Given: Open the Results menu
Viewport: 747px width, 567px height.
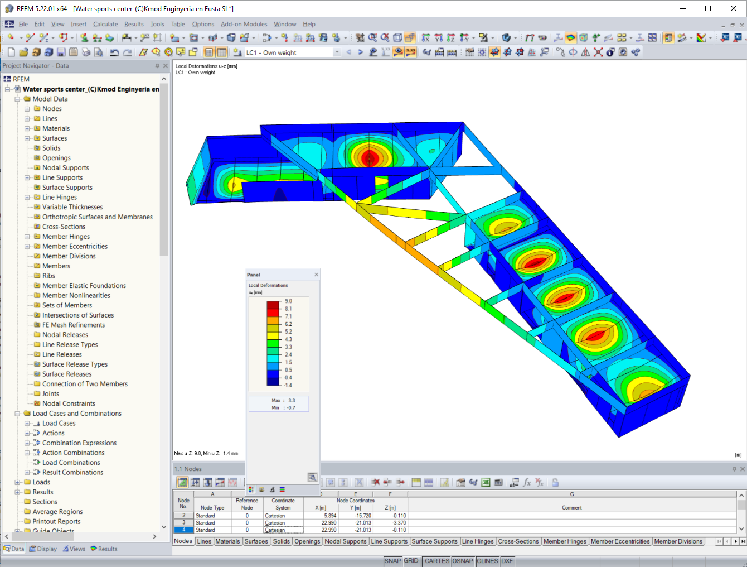Looking at the screenshot, I should (135, 24).
